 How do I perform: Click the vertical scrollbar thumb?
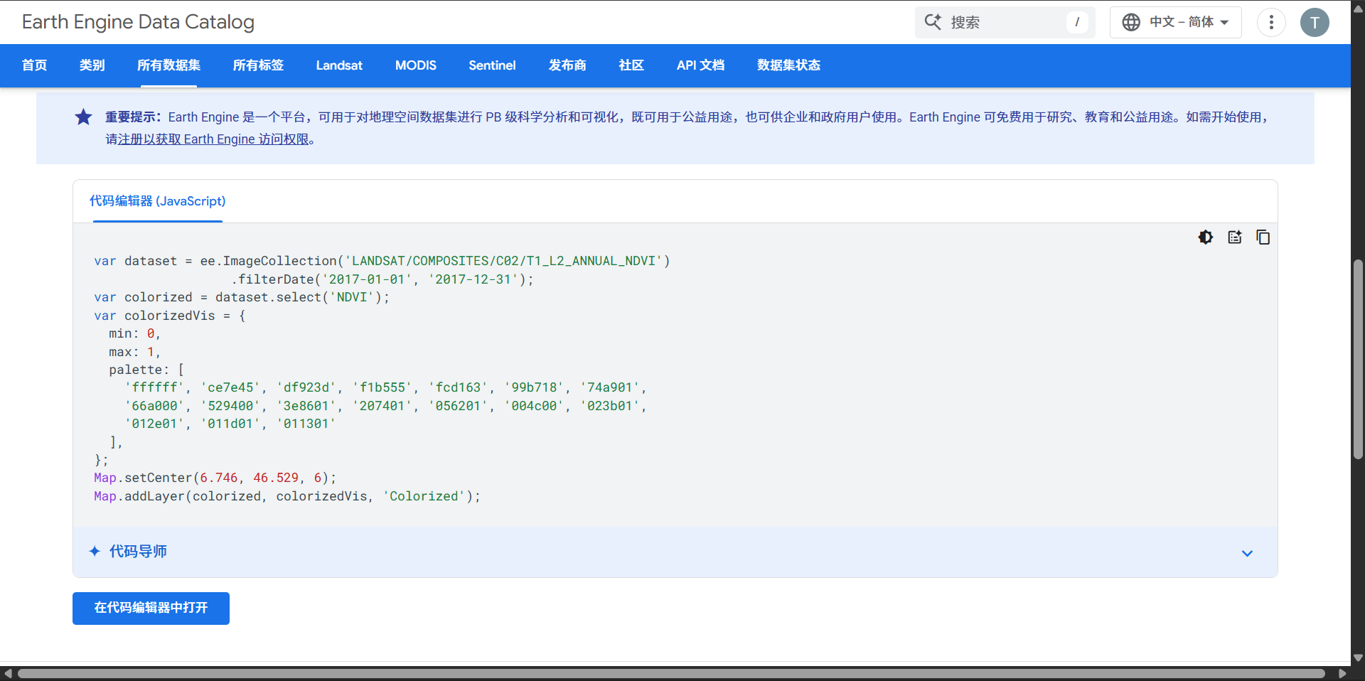tap(1358, 359)
